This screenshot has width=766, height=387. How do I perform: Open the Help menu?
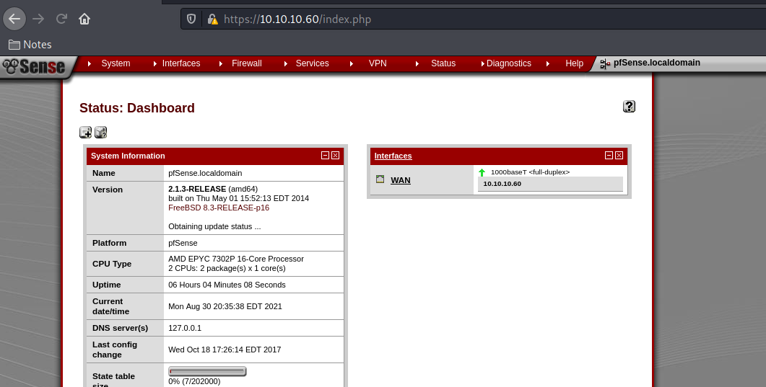coord(575,63)
